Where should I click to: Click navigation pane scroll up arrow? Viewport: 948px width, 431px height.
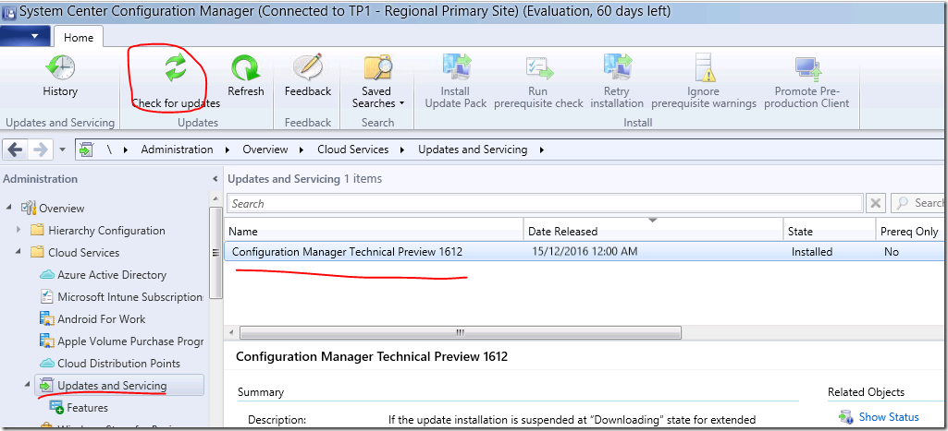click(215, 198)
